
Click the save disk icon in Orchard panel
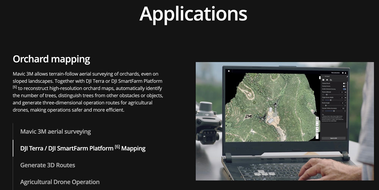(x=323, y=80)
